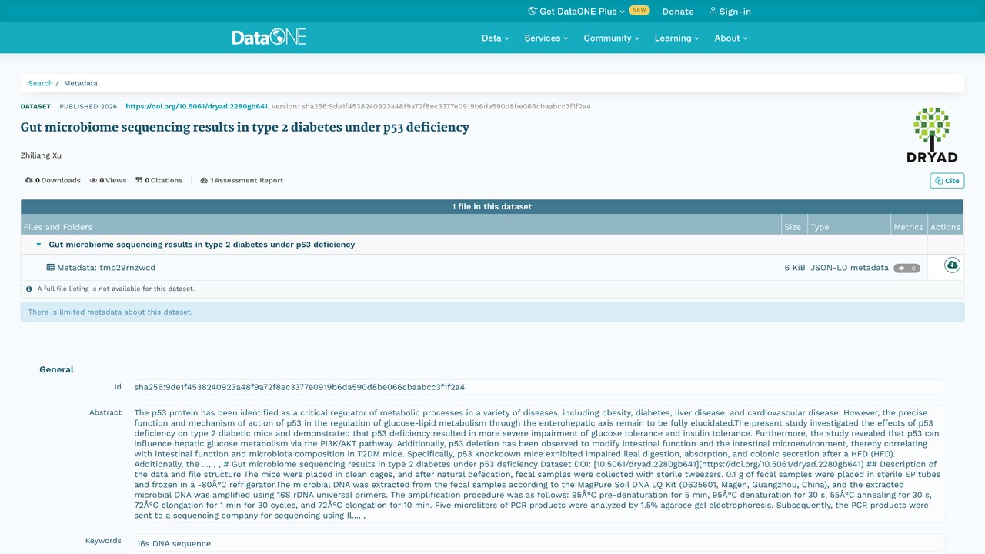Click the Cite button
The image size is (985, 554).
(947, 181)
